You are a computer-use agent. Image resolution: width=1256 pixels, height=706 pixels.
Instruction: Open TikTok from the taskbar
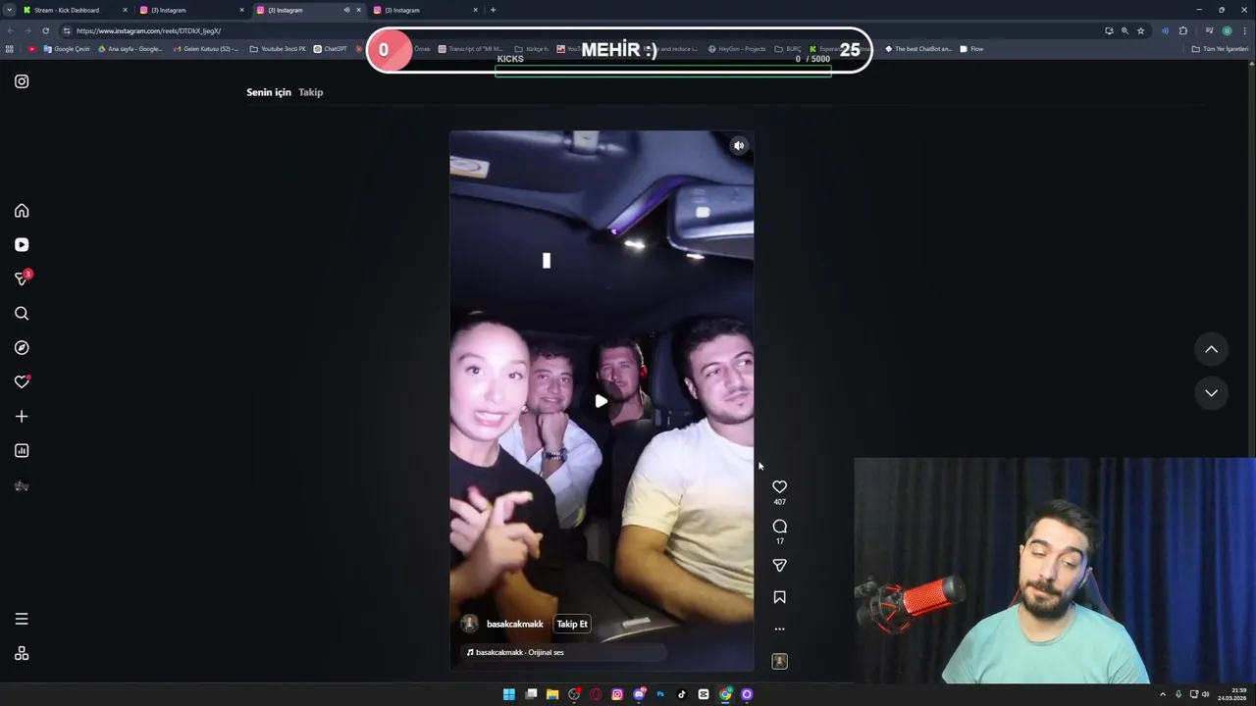[682, 694]
